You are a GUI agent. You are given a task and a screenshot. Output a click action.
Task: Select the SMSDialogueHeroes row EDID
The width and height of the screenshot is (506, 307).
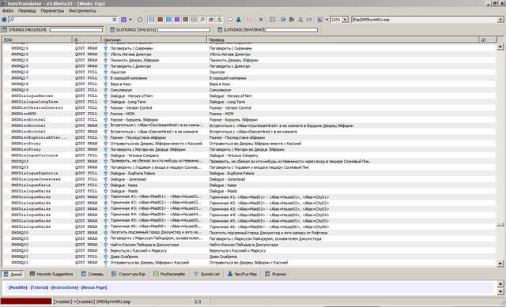[x=32, y=95]
